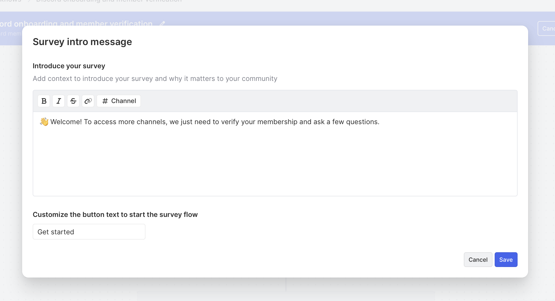This screenshot has height=301, width=555.
Task: Click the 'Customize the button text' label
Action: [115, 215]
